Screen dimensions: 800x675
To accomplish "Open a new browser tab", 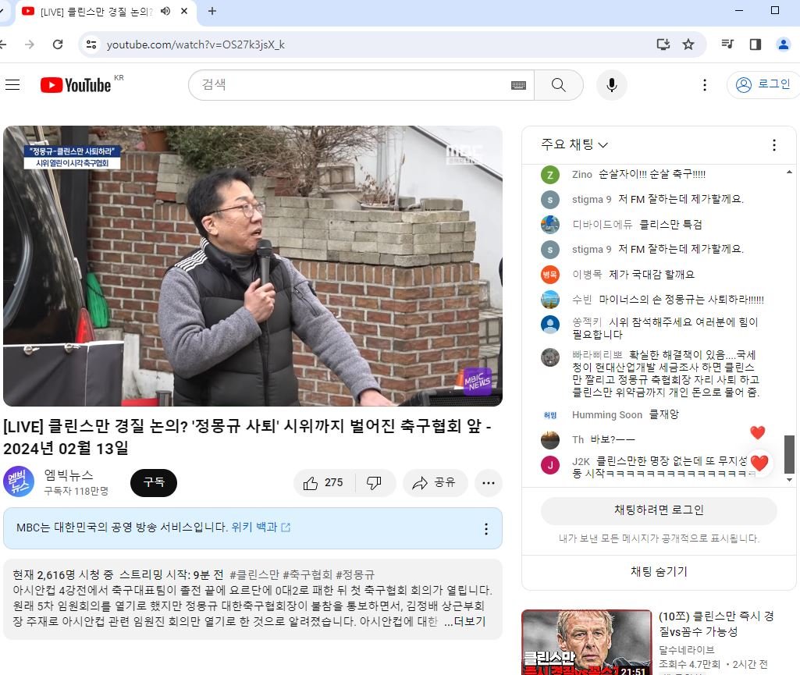I will (x=212, y=11).
